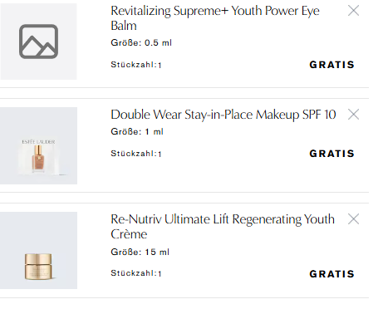Click the GRATIS price of Re-Nutriv Crème

(x=331, y=274)
